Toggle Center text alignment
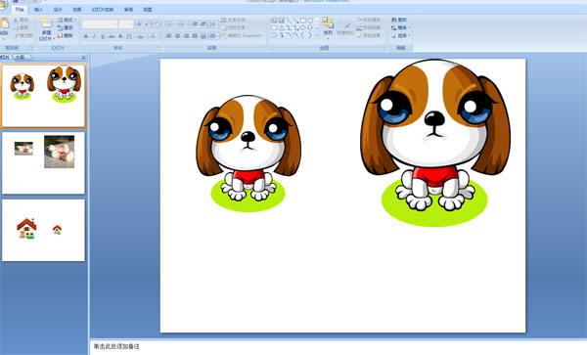 pos(177,36)
